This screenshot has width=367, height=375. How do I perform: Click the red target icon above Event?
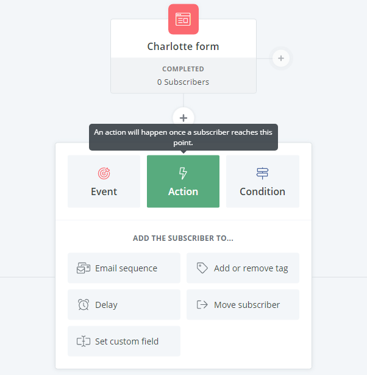[104, 173]
